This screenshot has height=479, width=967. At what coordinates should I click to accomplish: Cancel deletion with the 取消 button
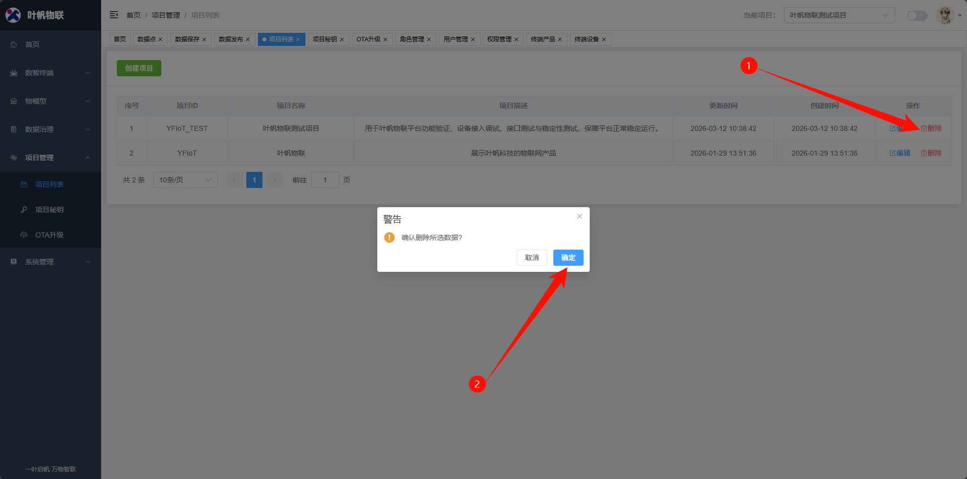pyautogui.click(x=532, y=258)
